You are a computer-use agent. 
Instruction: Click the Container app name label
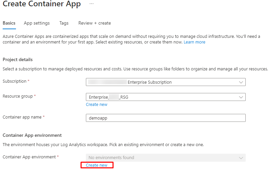22,117
